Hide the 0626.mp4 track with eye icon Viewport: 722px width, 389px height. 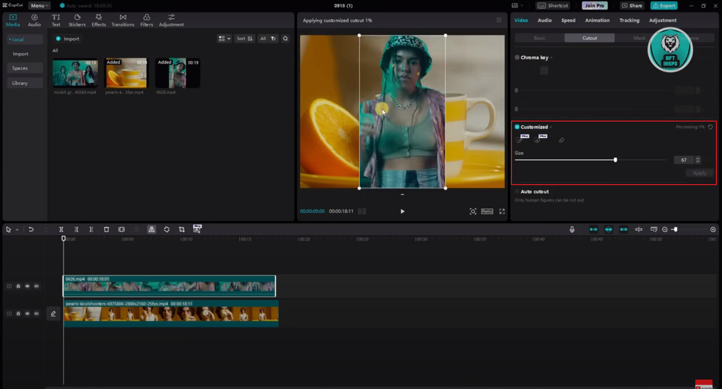click(x=27, y=286)
